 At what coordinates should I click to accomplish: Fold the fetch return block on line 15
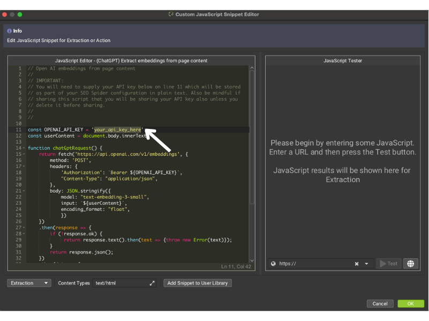[x=23, y=154]
